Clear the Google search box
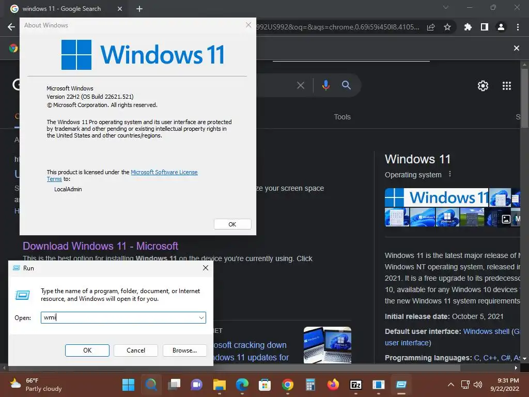 pos(301,85)
